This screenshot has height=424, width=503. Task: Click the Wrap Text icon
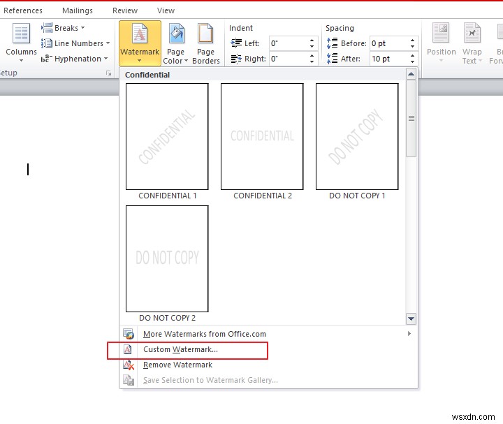tap(472, 32)
